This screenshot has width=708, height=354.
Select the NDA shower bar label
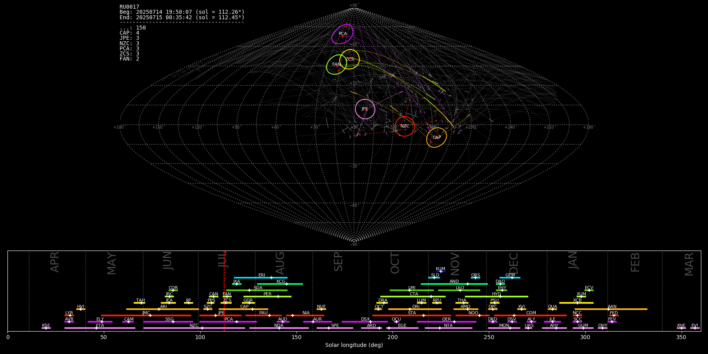278,325
